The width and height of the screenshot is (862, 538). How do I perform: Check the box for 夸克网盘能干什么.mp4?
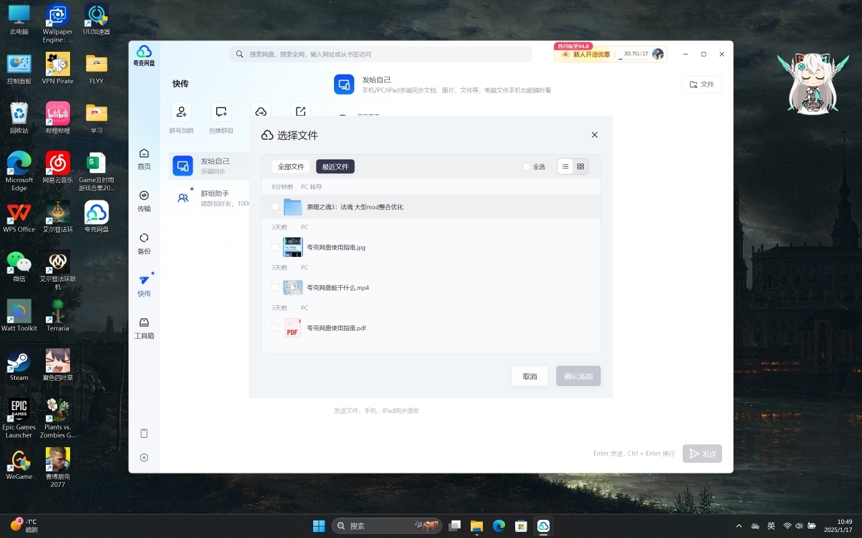[275, 288]
